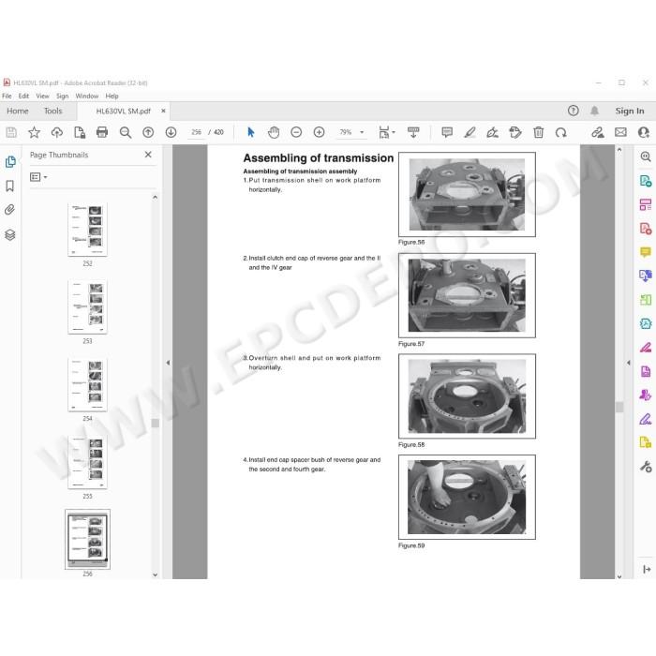Zoom out with the minus button
The image size is (656, 656).
(x=296, y=133)
